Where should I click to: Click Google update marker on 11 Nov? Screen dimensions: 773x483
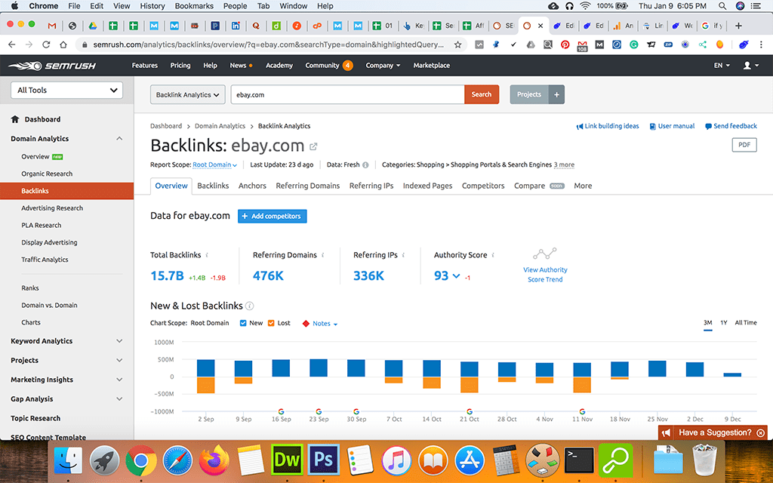click(x=582, y=411)
